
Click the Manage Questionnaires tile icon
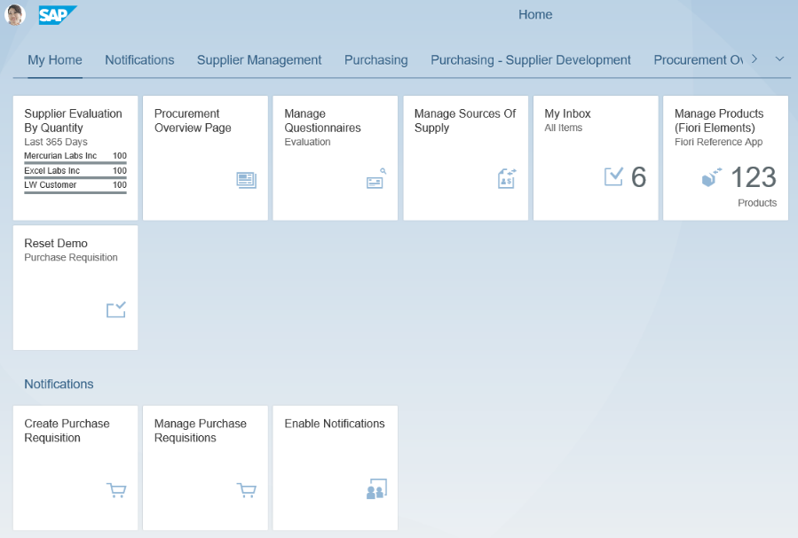tap(376, 179)
